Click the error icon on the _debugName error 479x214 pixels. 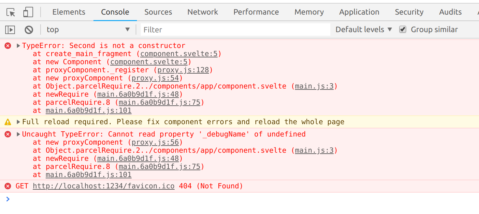(7, 134)
